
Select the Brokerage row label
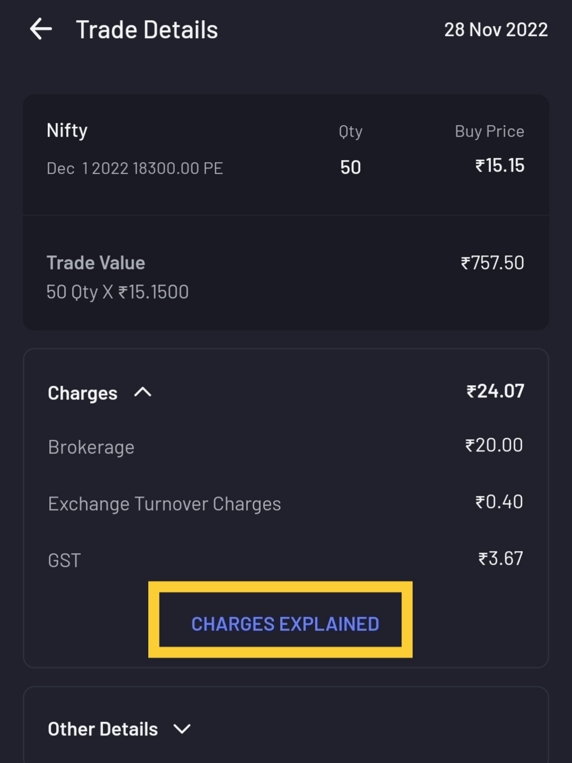91,447
